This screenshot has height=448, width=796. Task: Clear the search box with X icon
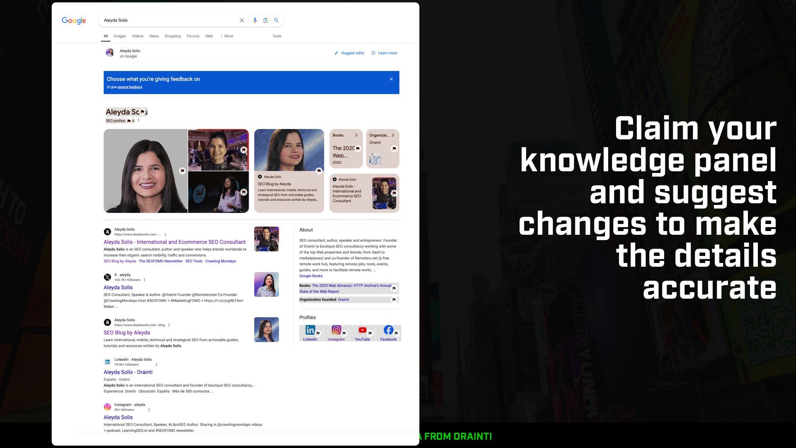(242, 20)
